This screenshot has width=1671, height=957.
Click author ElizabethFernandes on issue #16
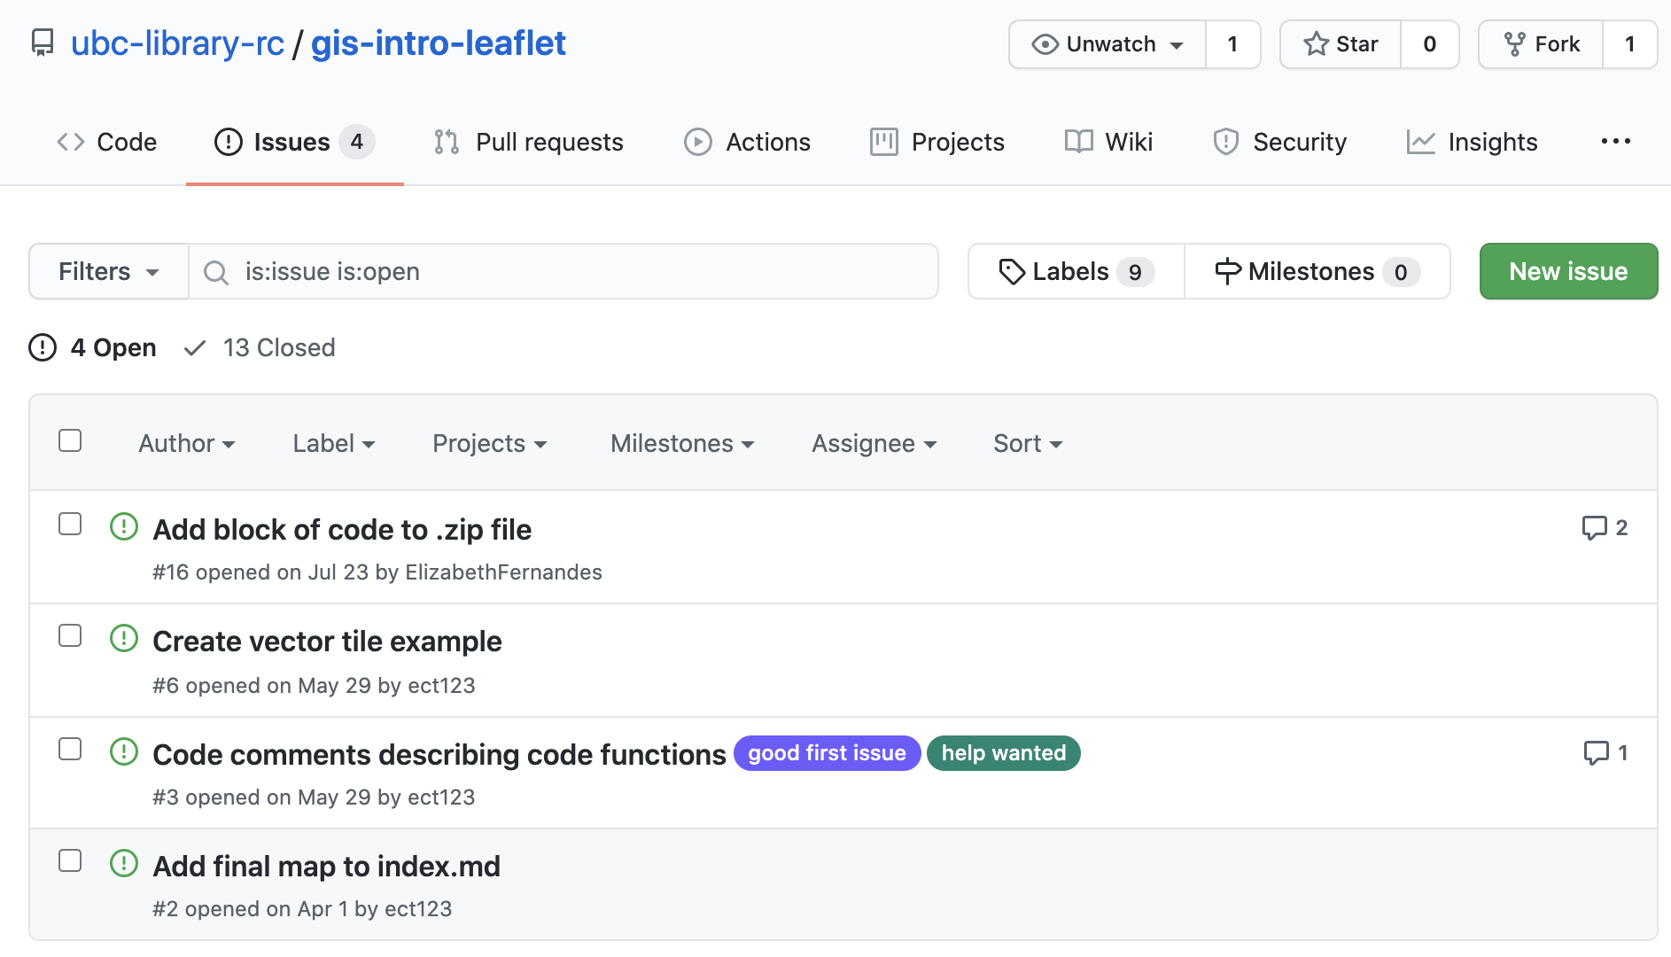tap(503, 572)
